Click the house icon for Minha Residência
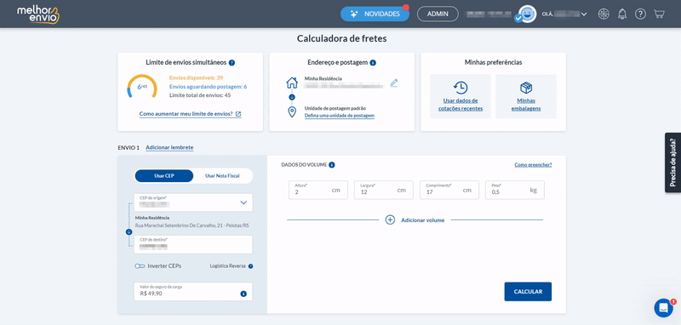 (292, 83)
